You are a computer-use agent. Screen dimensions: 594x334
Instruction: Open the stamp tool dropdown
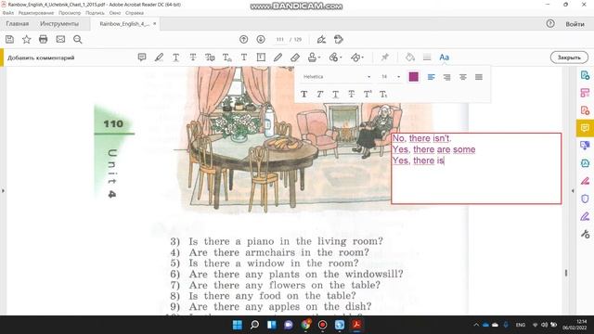click(x=314, y=58)
